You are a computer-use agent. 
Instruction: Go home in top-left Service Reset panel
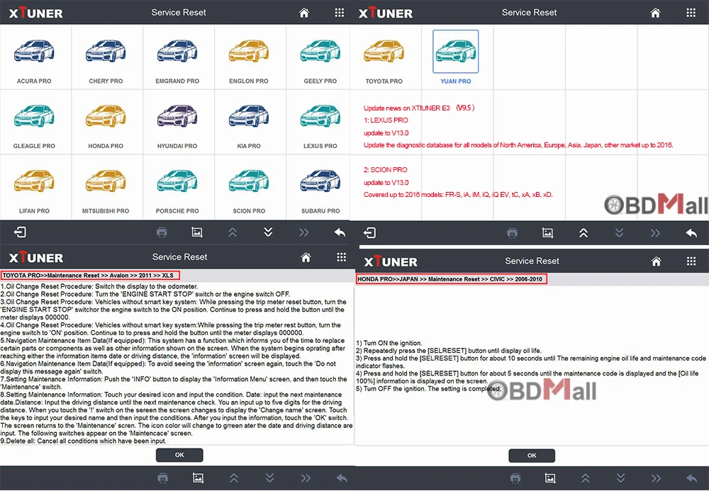(304, 13)
